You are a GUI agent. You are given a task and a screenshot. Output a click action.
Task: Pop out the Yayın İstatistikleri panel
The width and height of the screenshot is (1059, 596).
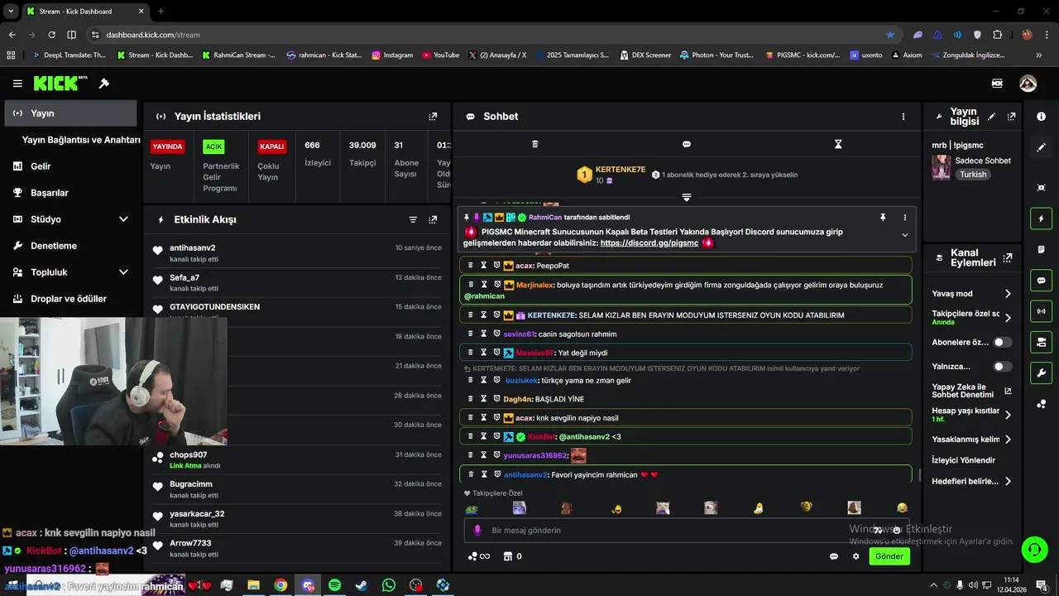pos(433,117)
